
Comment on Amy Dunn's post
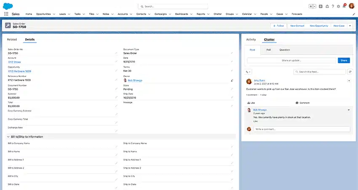(302, 103)
